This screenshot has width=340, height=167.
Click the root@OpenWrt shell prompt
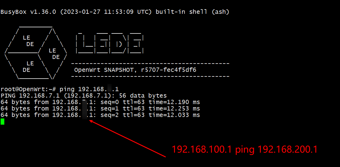[28, 89]
